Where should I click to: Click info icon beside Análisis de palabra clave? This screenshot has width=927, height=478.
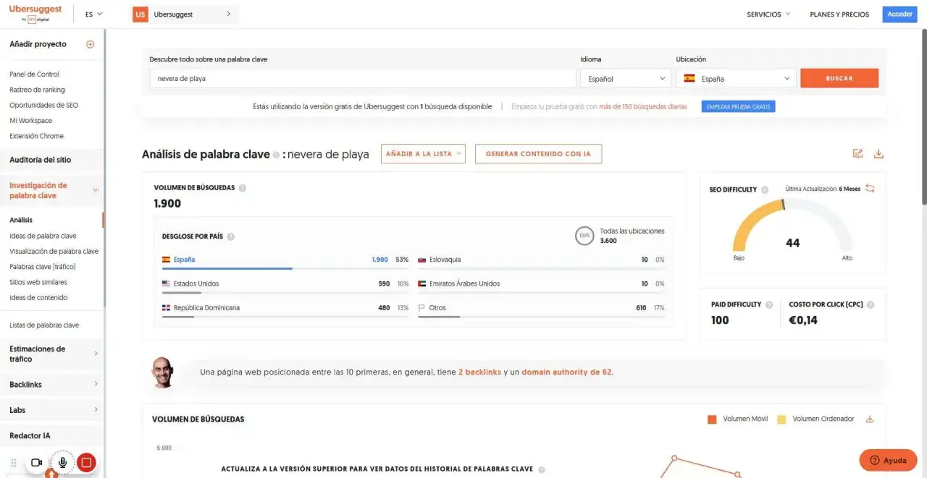pos(277,155)
